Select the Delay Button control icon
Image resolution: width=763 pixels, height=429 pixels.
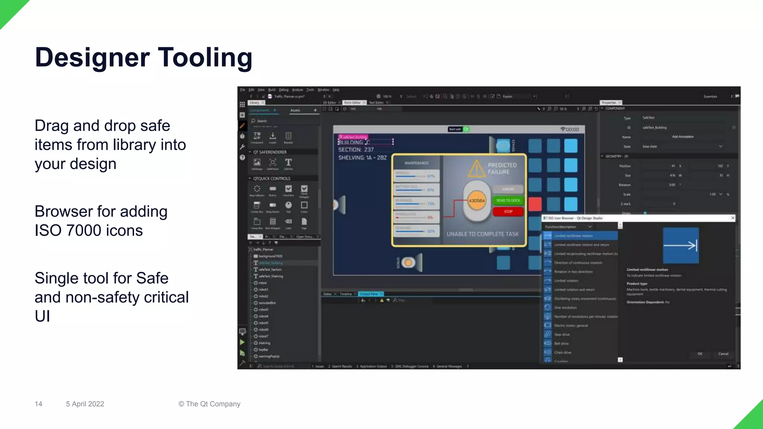pyautogui.click(x=273, y=205)
